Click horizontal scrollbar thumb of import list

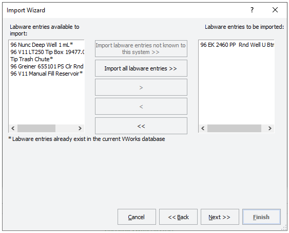[x=234, y=128]
